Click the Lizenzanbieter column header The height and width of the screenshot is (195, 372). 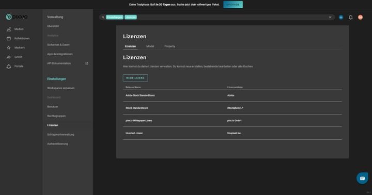point(235,87)
